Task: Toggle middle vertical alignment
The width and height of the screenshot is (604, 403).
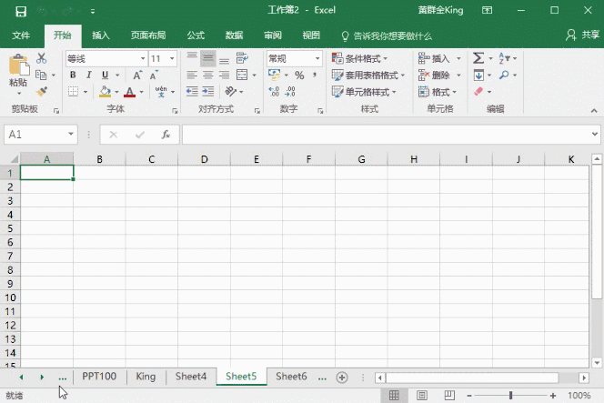Action: (208, 58)
